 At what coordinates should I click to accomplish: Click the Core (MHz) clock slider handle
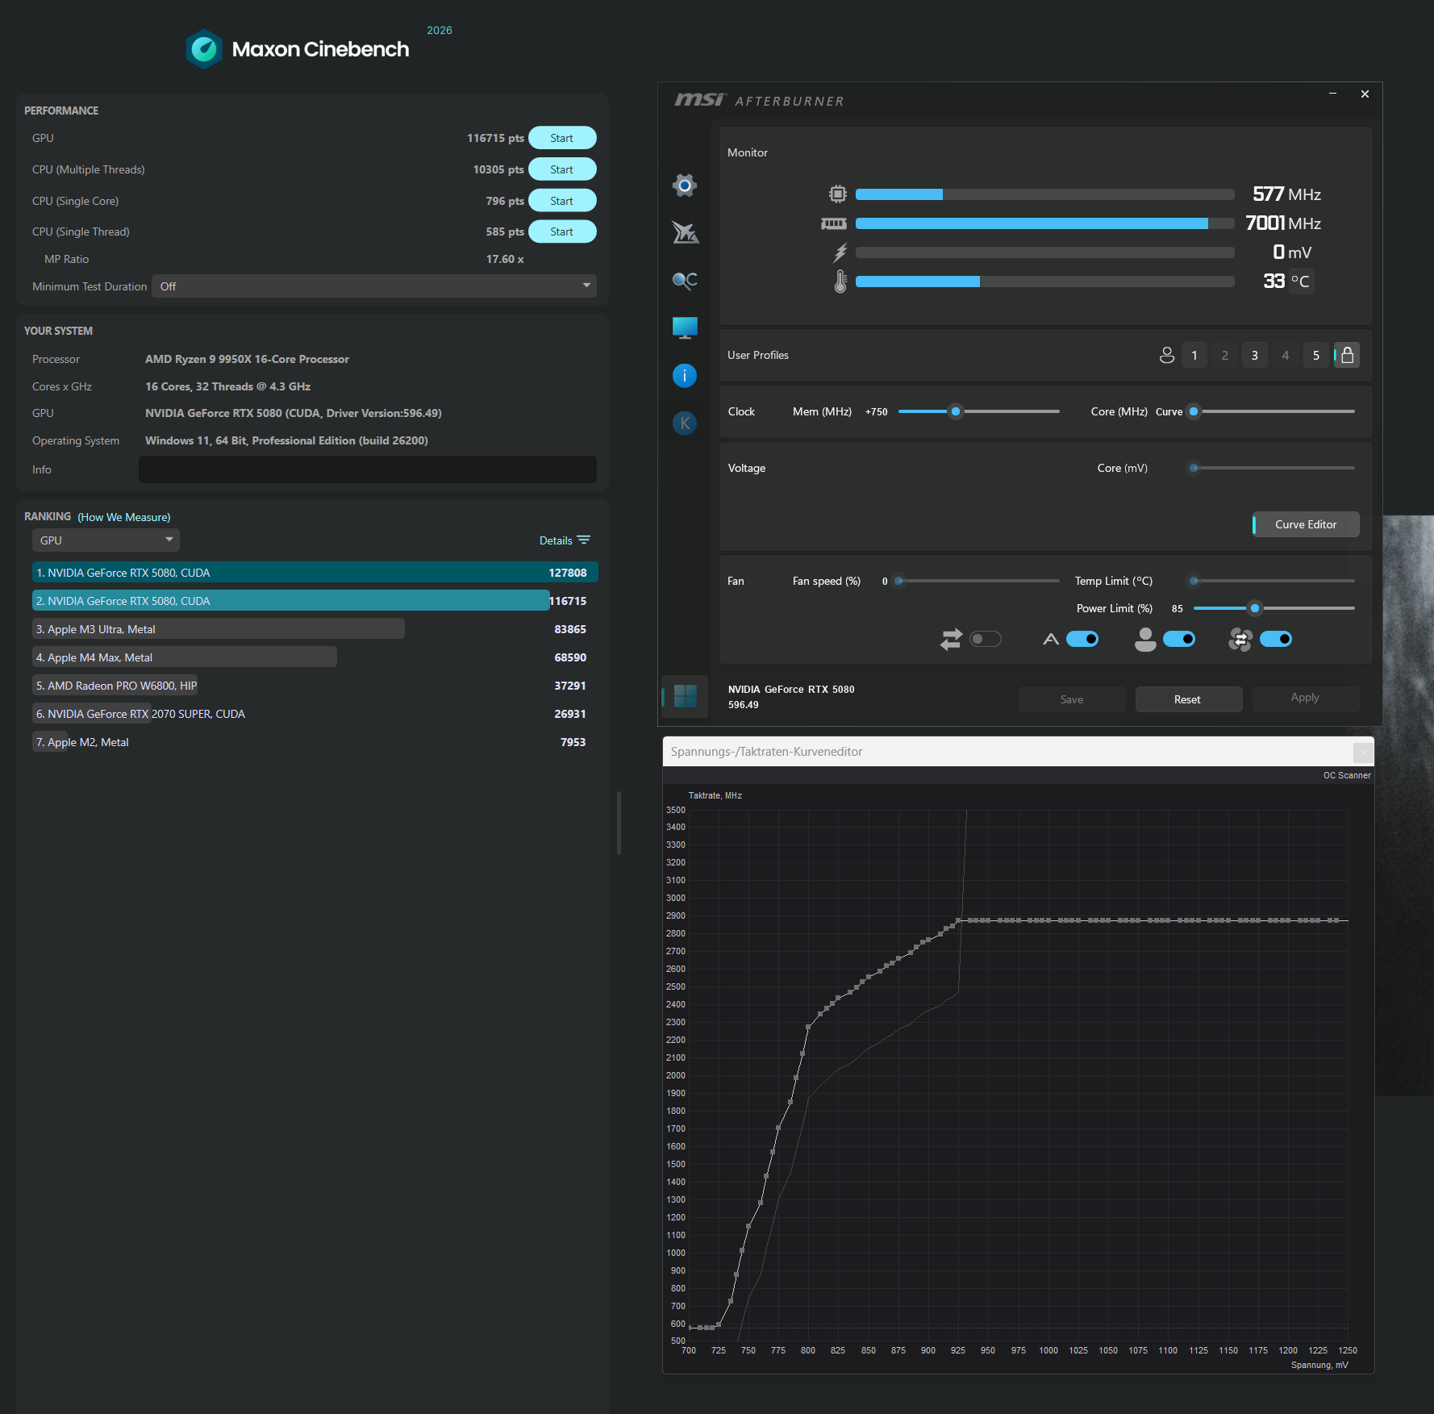coord(1194,411)
